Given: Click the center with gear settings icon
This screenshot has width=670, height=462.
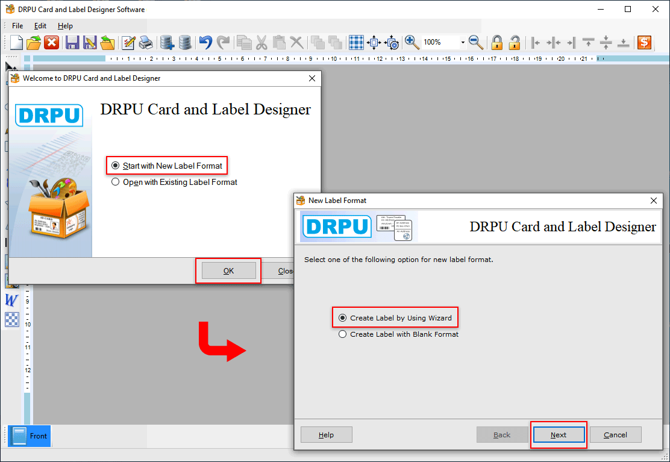Looking at the screenshot, I should [x=392, y=42].
